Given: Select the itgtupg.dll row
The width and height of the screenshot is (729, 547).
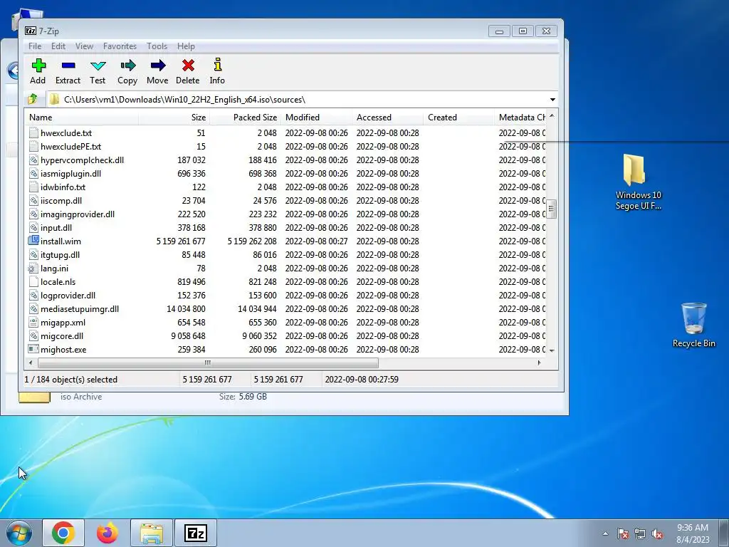Looking at the screenshot, I should [286, 255].
